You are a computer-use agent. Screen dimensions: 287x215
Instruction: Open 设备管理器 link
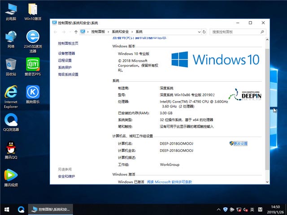(66, 53)
